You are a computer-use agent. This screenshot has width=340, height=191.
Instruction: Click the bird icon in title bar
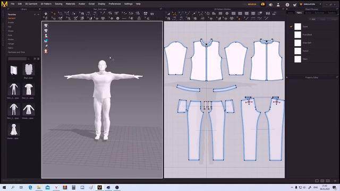(294, 5)
